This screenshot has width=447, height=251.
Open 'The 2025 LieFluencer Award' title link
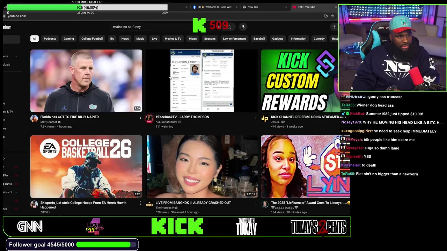click(310, 203)
